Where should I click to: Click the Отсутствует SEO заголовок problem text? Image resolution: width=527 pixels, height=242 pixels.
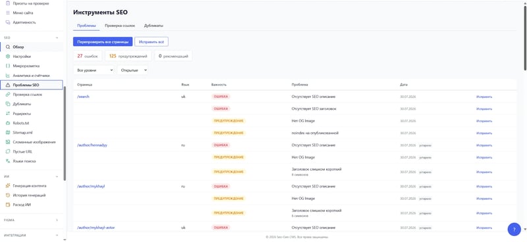[314, 109]
